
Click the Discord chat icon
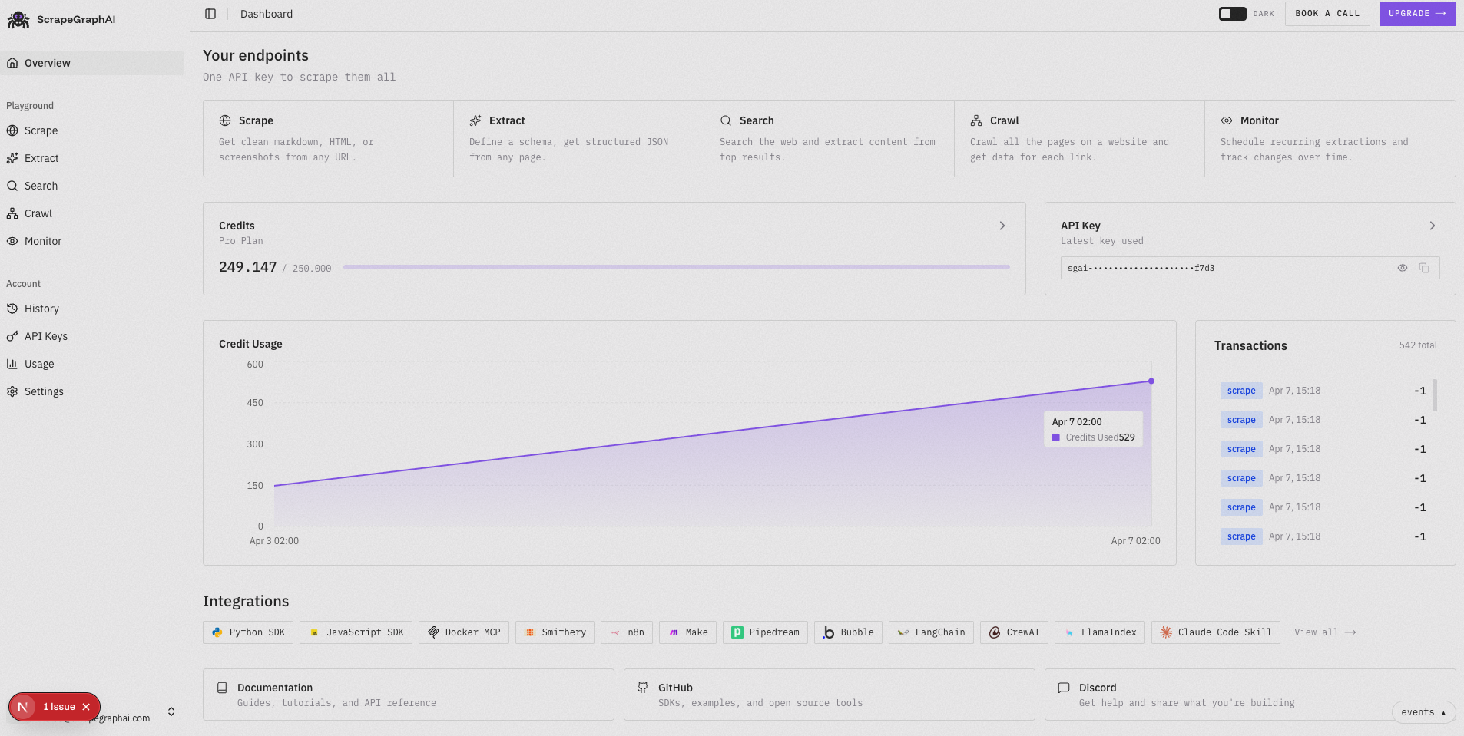(1064, 688)
